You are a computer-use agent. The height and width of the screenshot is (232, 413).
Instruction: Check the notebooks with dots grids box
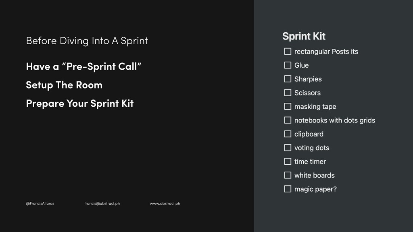coord(288,120)
